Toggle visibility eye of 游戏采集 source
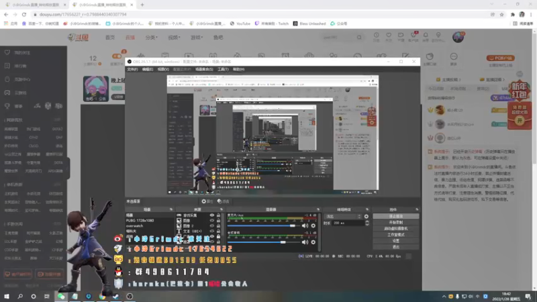Image resolution: width=537 pixels, height=302 pixels. [211, 215]
